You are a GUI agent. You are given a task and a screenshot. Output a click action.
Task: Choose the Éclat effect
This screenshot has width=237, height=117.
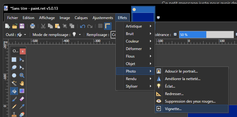click(x=192, y=86)
